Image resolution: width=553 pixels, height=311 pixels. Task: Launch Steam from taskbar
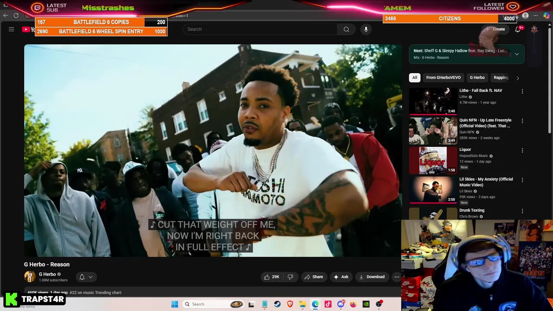coord(277,304)
